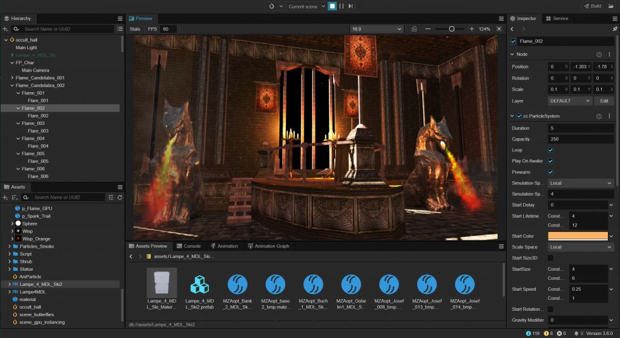Click the Build button
The width and height of the screenshot is (620, 338).
[x=592, y=6]
